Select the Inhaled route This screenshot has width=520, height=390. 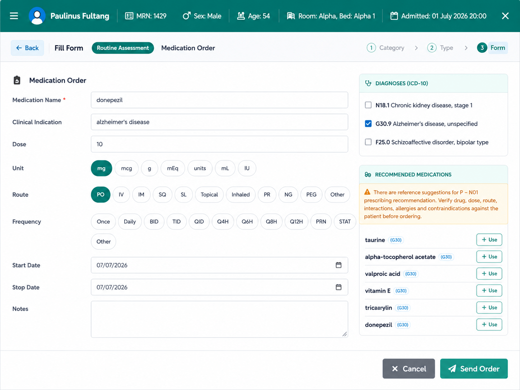(x=241, y=195)
